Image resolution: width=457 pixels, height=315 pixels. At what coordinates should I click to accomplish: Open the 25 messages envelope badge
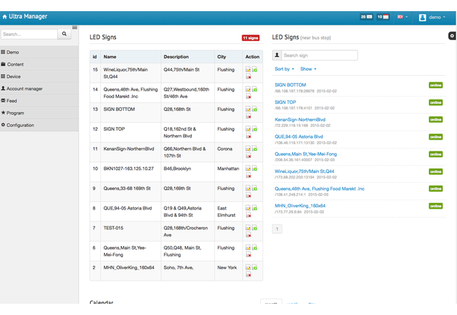click(366, 17)
